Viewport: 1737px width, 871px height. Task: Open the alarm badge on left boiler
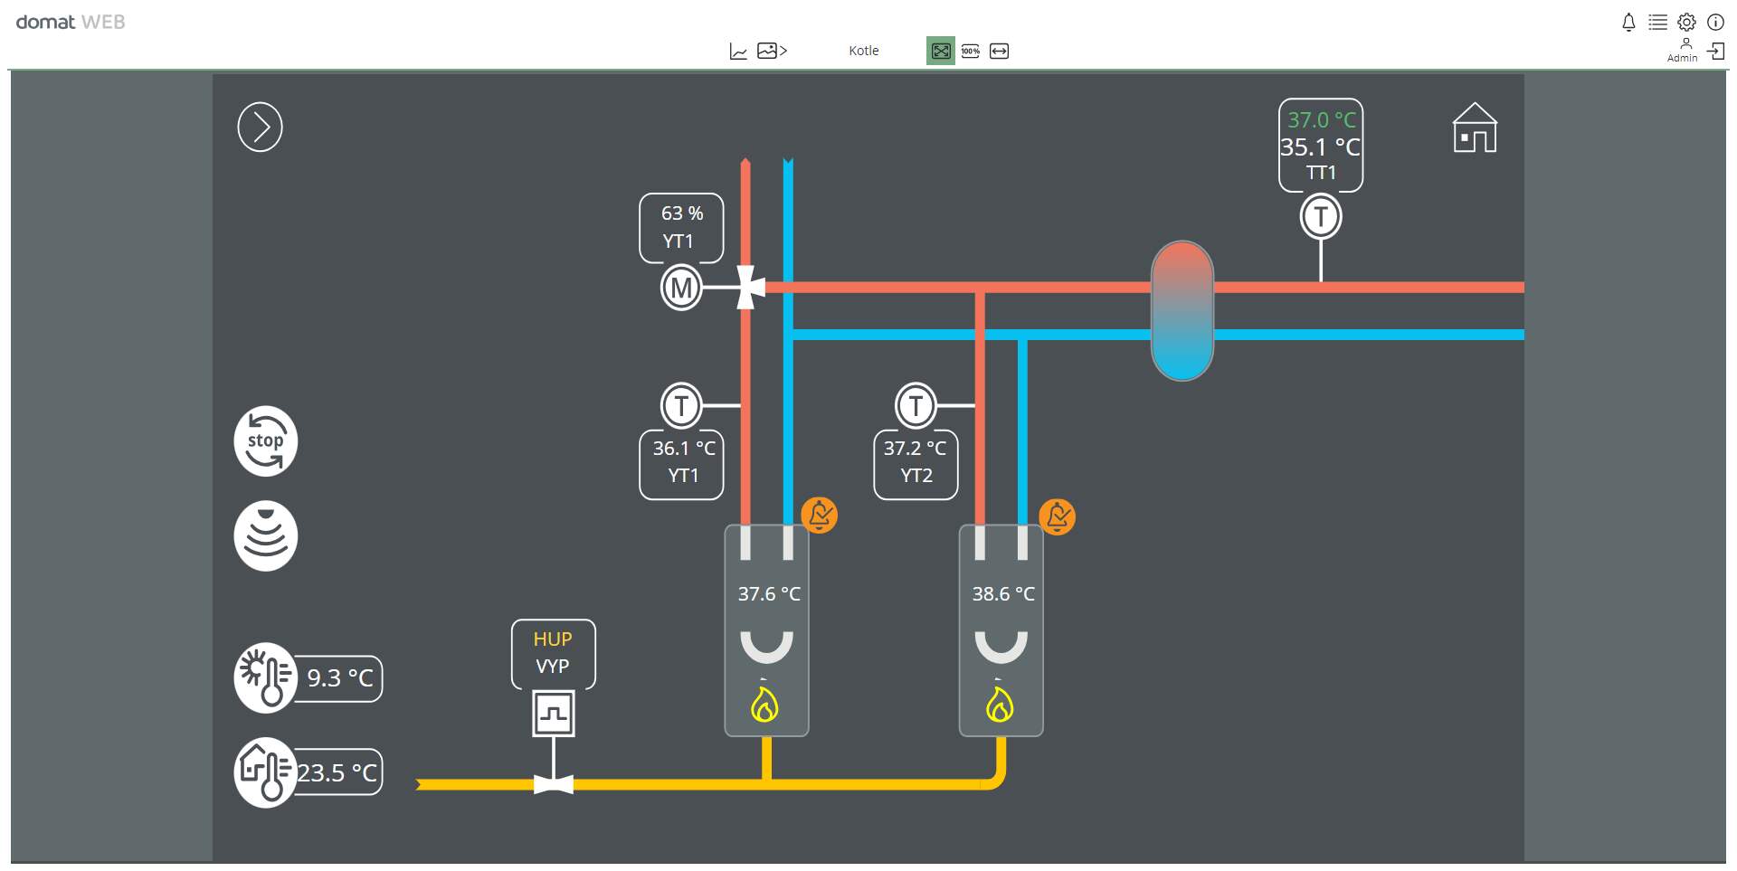click(x=820, y=516)
